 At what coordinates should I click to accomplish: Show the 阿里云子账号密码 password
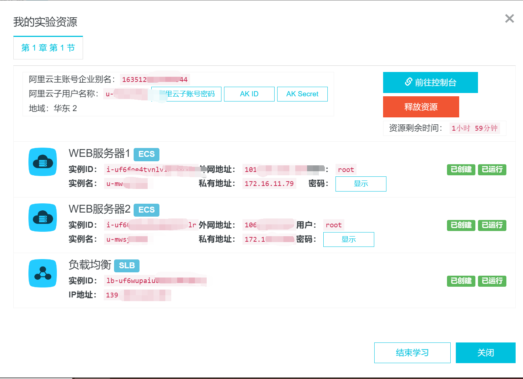pos(186,94)
